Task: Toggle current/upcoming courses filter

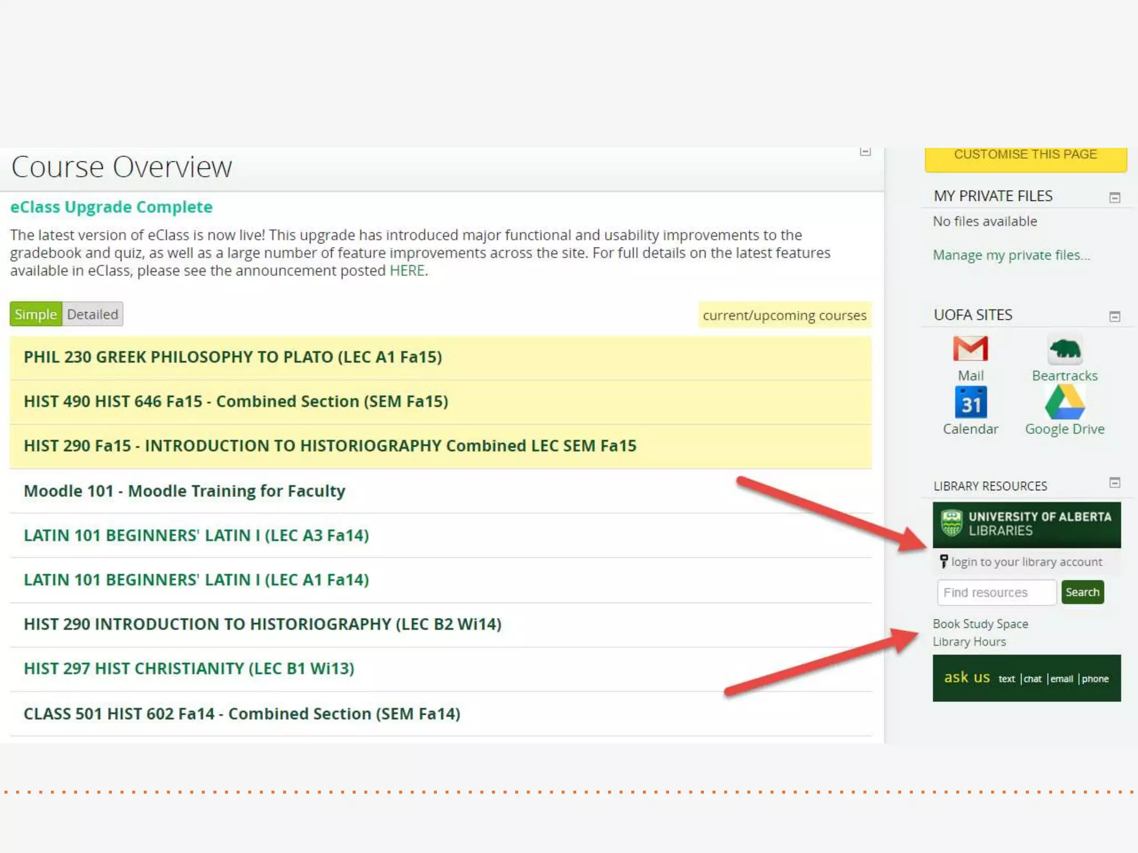Action: click(784, 315)
